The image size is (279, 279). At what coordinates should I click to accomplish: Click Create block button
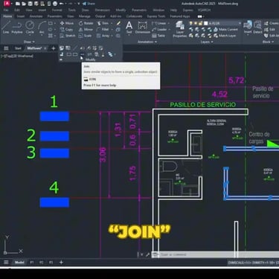pyautogui.click(x=272, y=23)
